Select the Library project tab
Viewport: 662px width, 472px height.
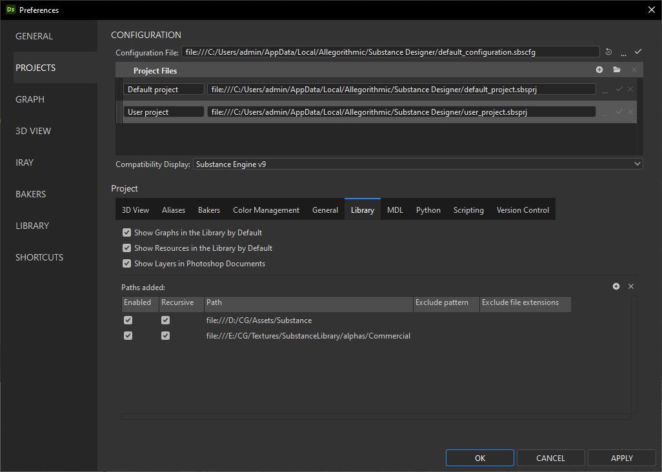pyautogui.click(x=363, y=210)
